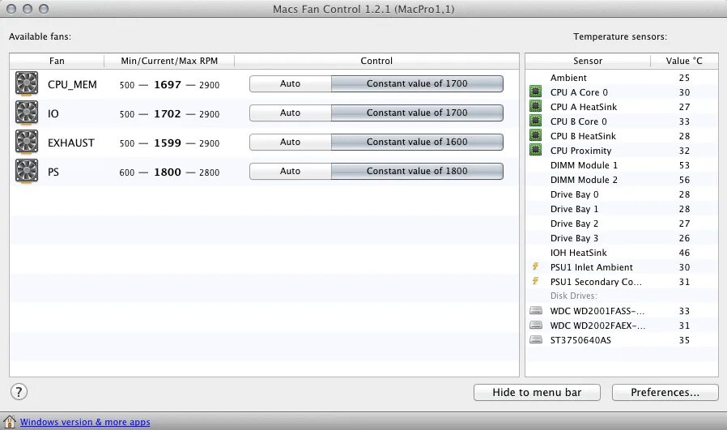Click the CPU B Core 0 chip icon
This screenshot has width=727, height=430.
535,121
